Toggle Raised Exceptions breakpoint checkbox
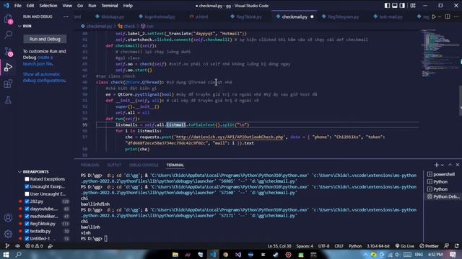The width and height of the screenshot is (462, 259). pyautogui.click(x=27, y=179)
